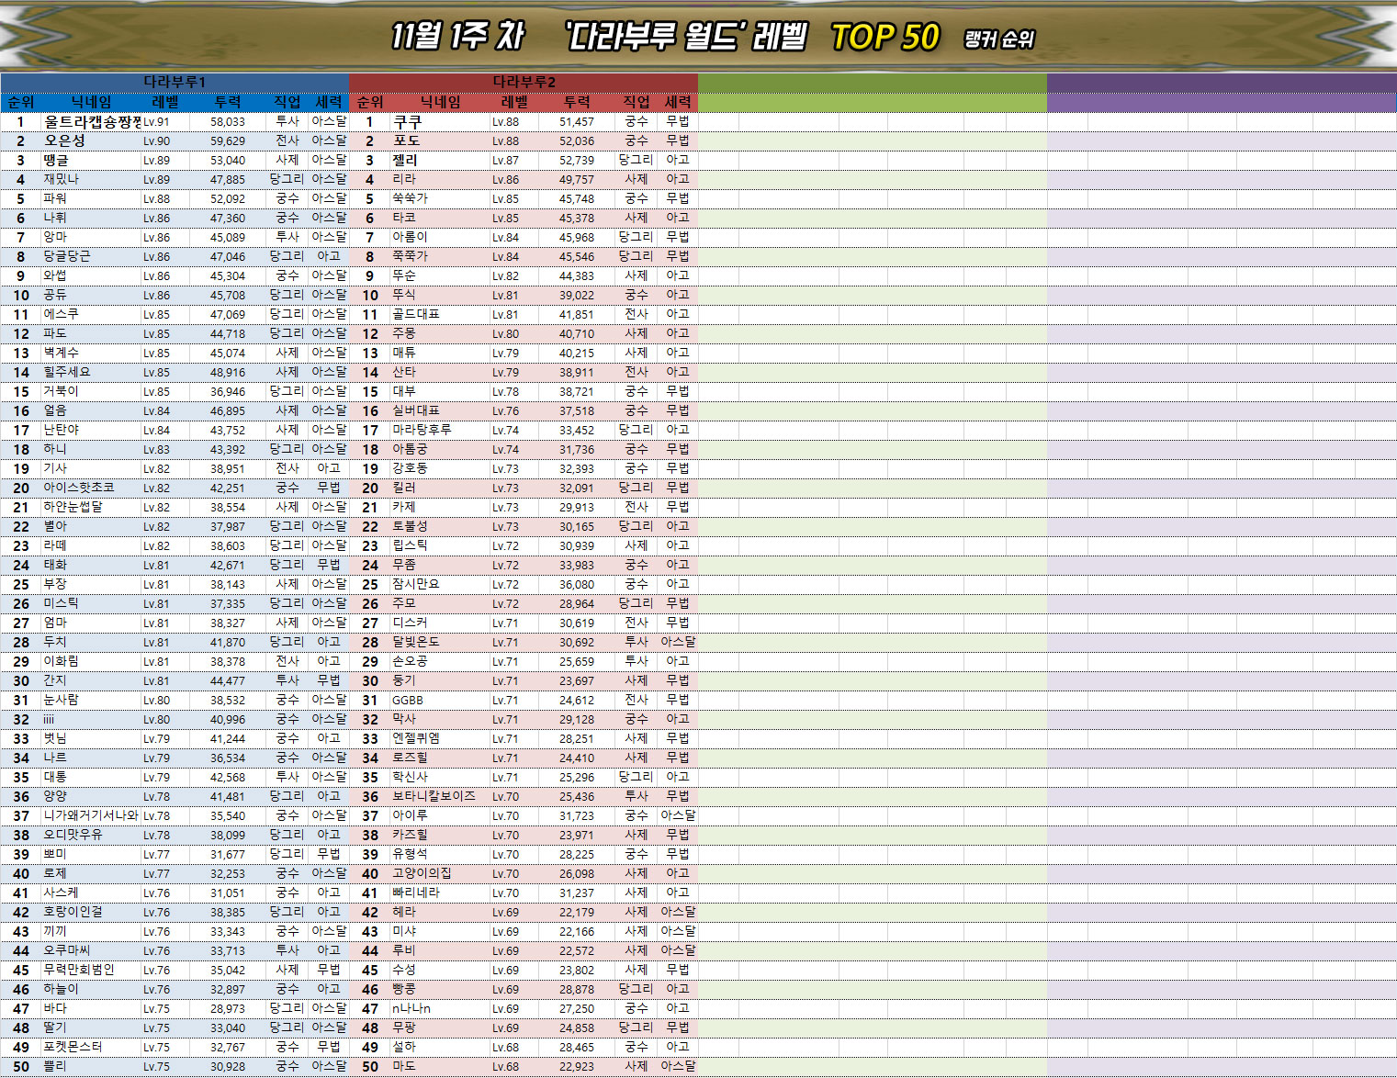Select the nickname cell 쿠쿠
Screen dimensions: 1397x1078
(407, 121)
